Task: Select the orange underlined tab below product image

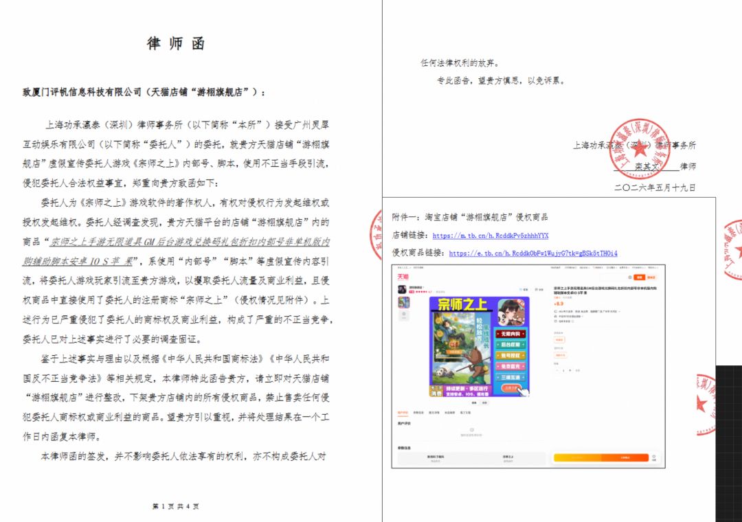Action: coord(402,413)
